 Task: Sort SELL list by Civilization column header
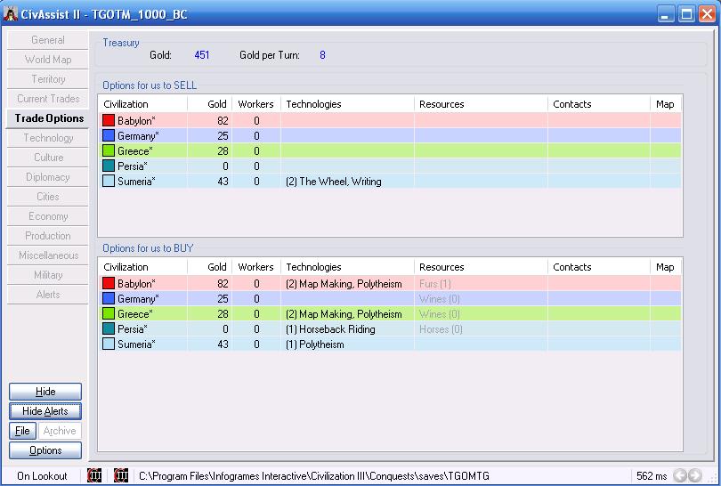tap(142, 104)
